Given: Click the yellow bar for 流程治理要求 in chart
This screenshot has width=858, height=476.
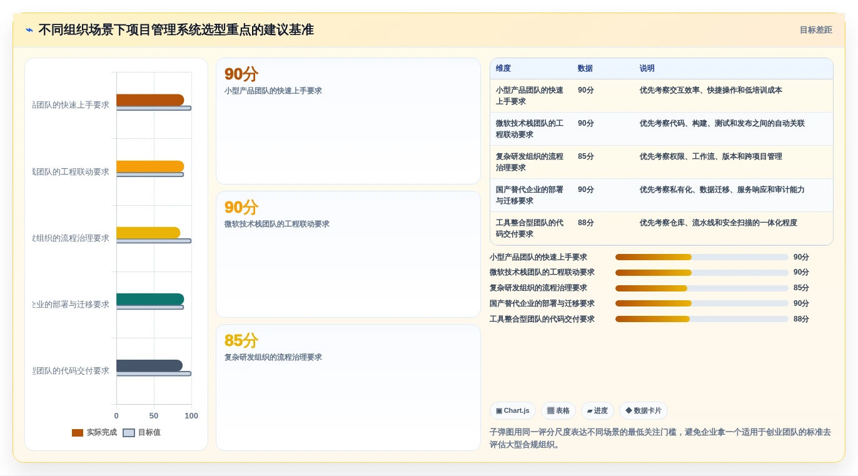Looking at the screenshot, I should click(x=148, y=233).
